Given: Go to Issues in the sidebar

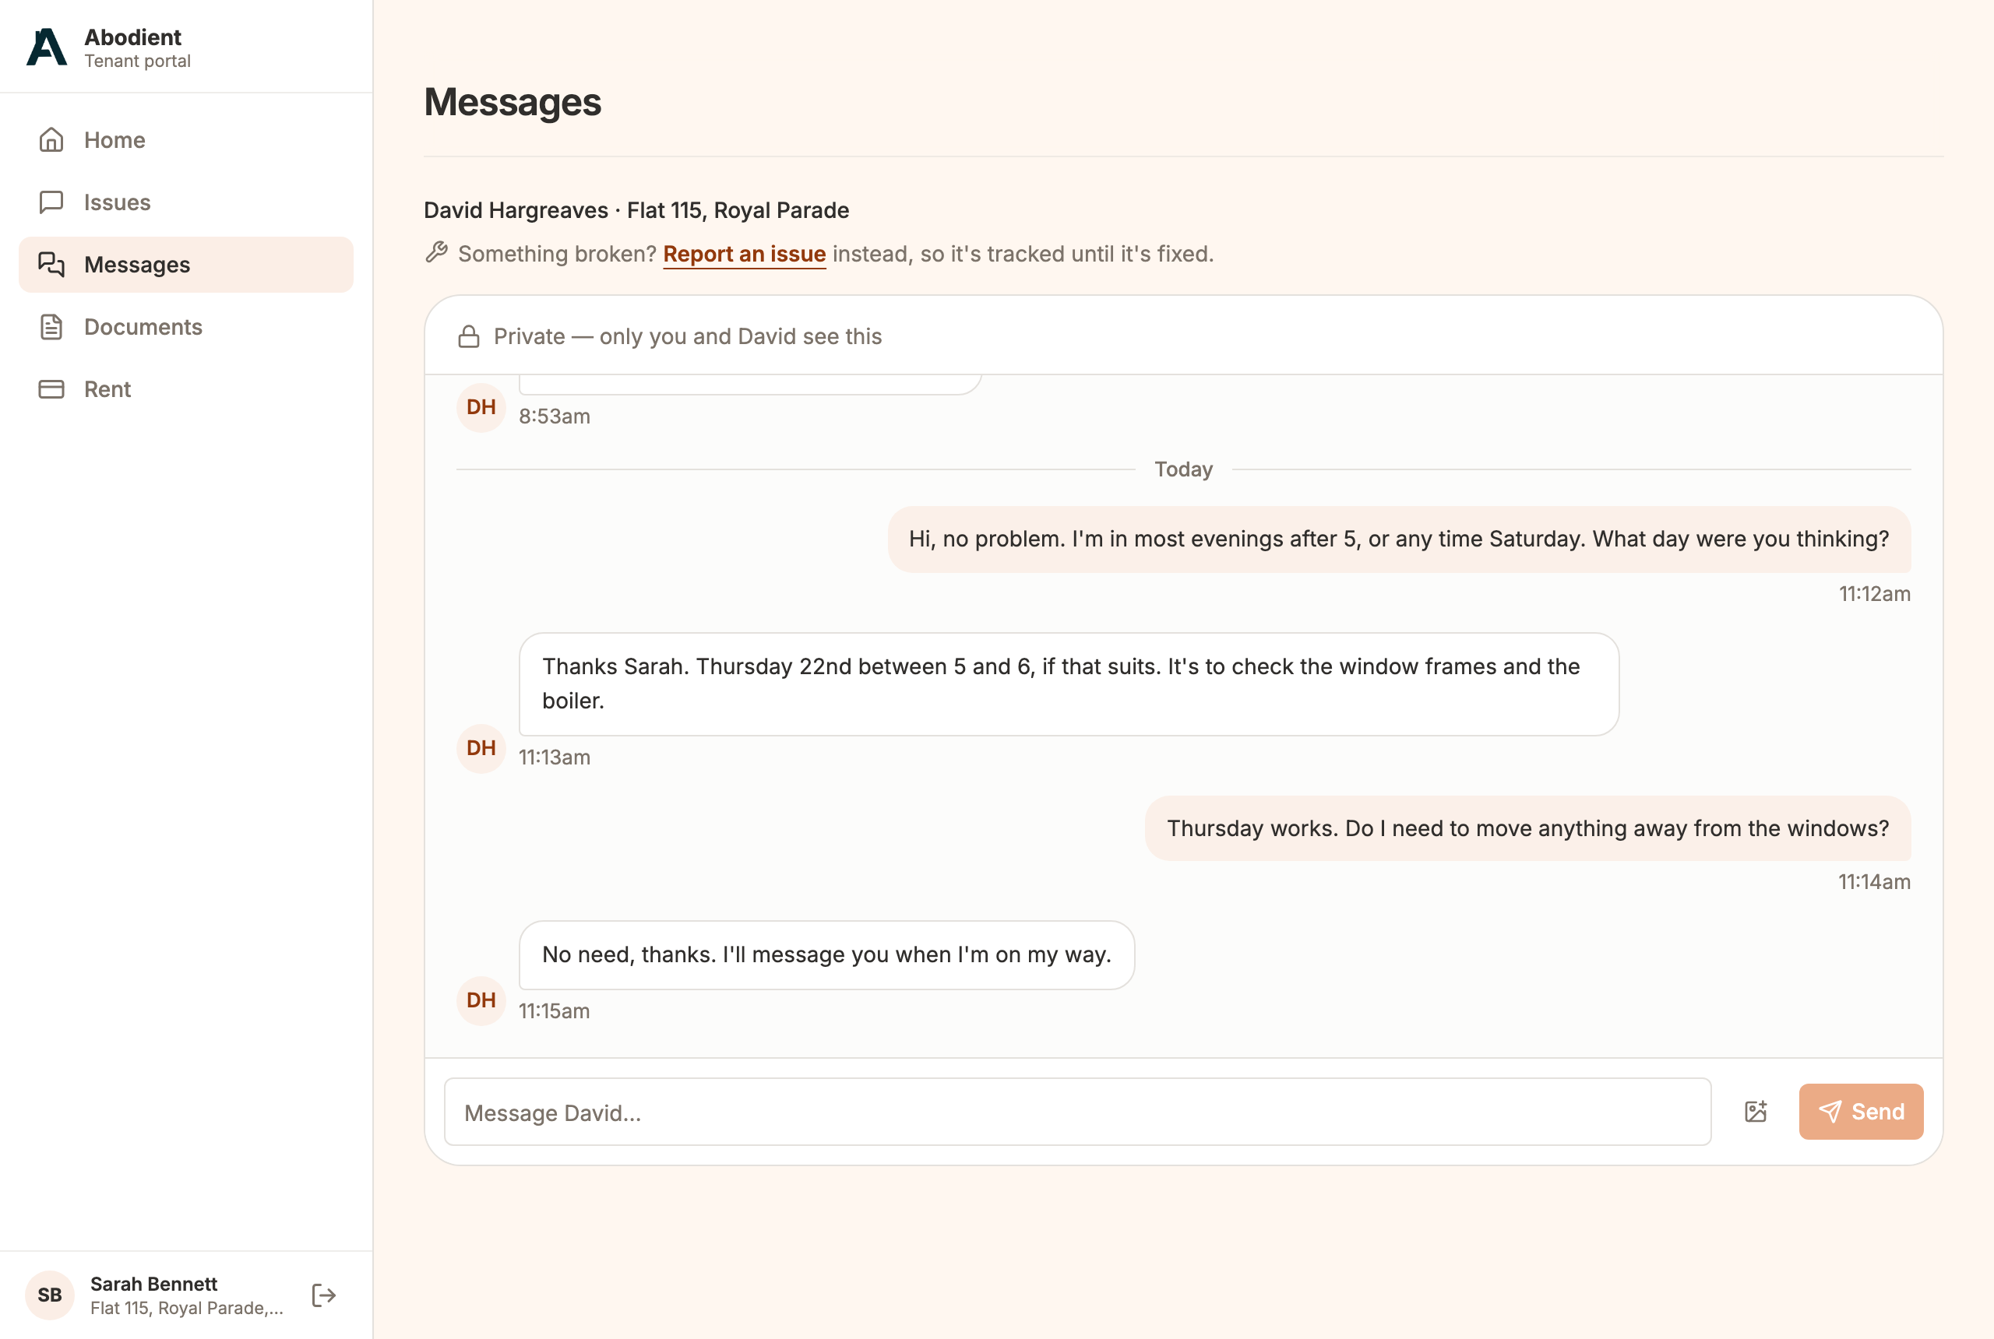Looking at the screenshot, I should tap(185, 202).
